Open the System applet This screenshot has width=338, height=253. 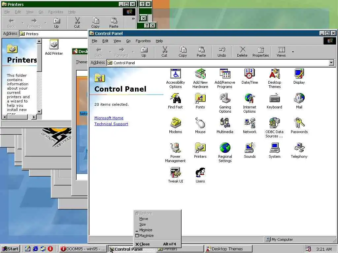point(274,151)
